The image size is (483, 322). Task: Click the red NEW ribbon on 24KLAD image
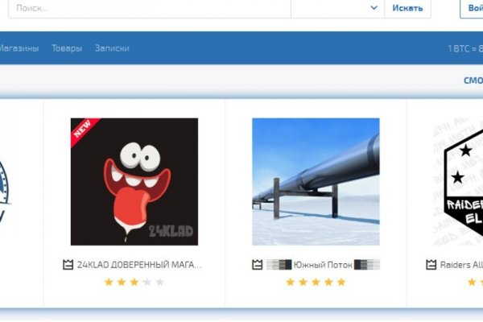click(x=81, y=130)
